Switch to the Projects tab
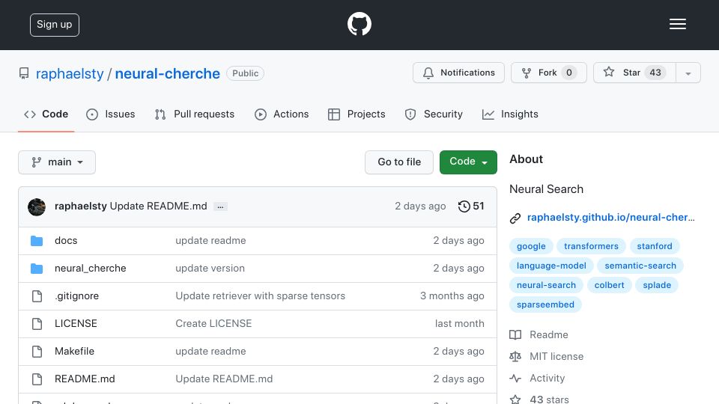Viewport: 719px width, 404px height. [357, 114]
